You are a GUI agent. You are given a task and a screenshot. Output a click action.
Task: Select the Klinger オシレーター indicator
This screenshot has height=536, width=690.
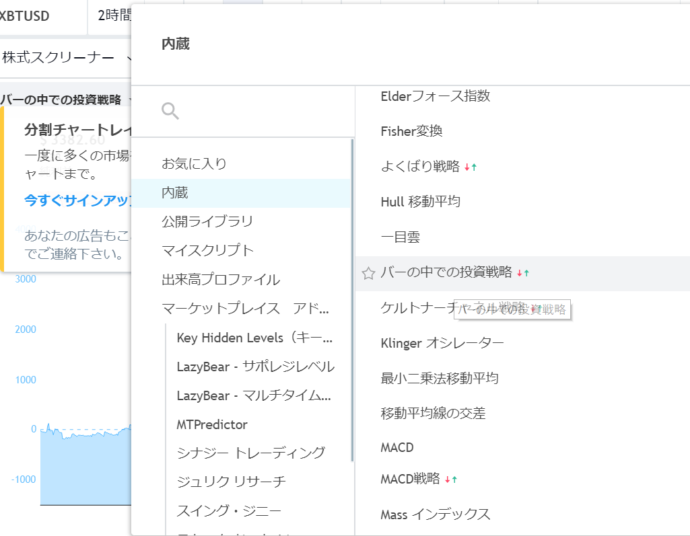pyautogui.click(x=442, y=343)
